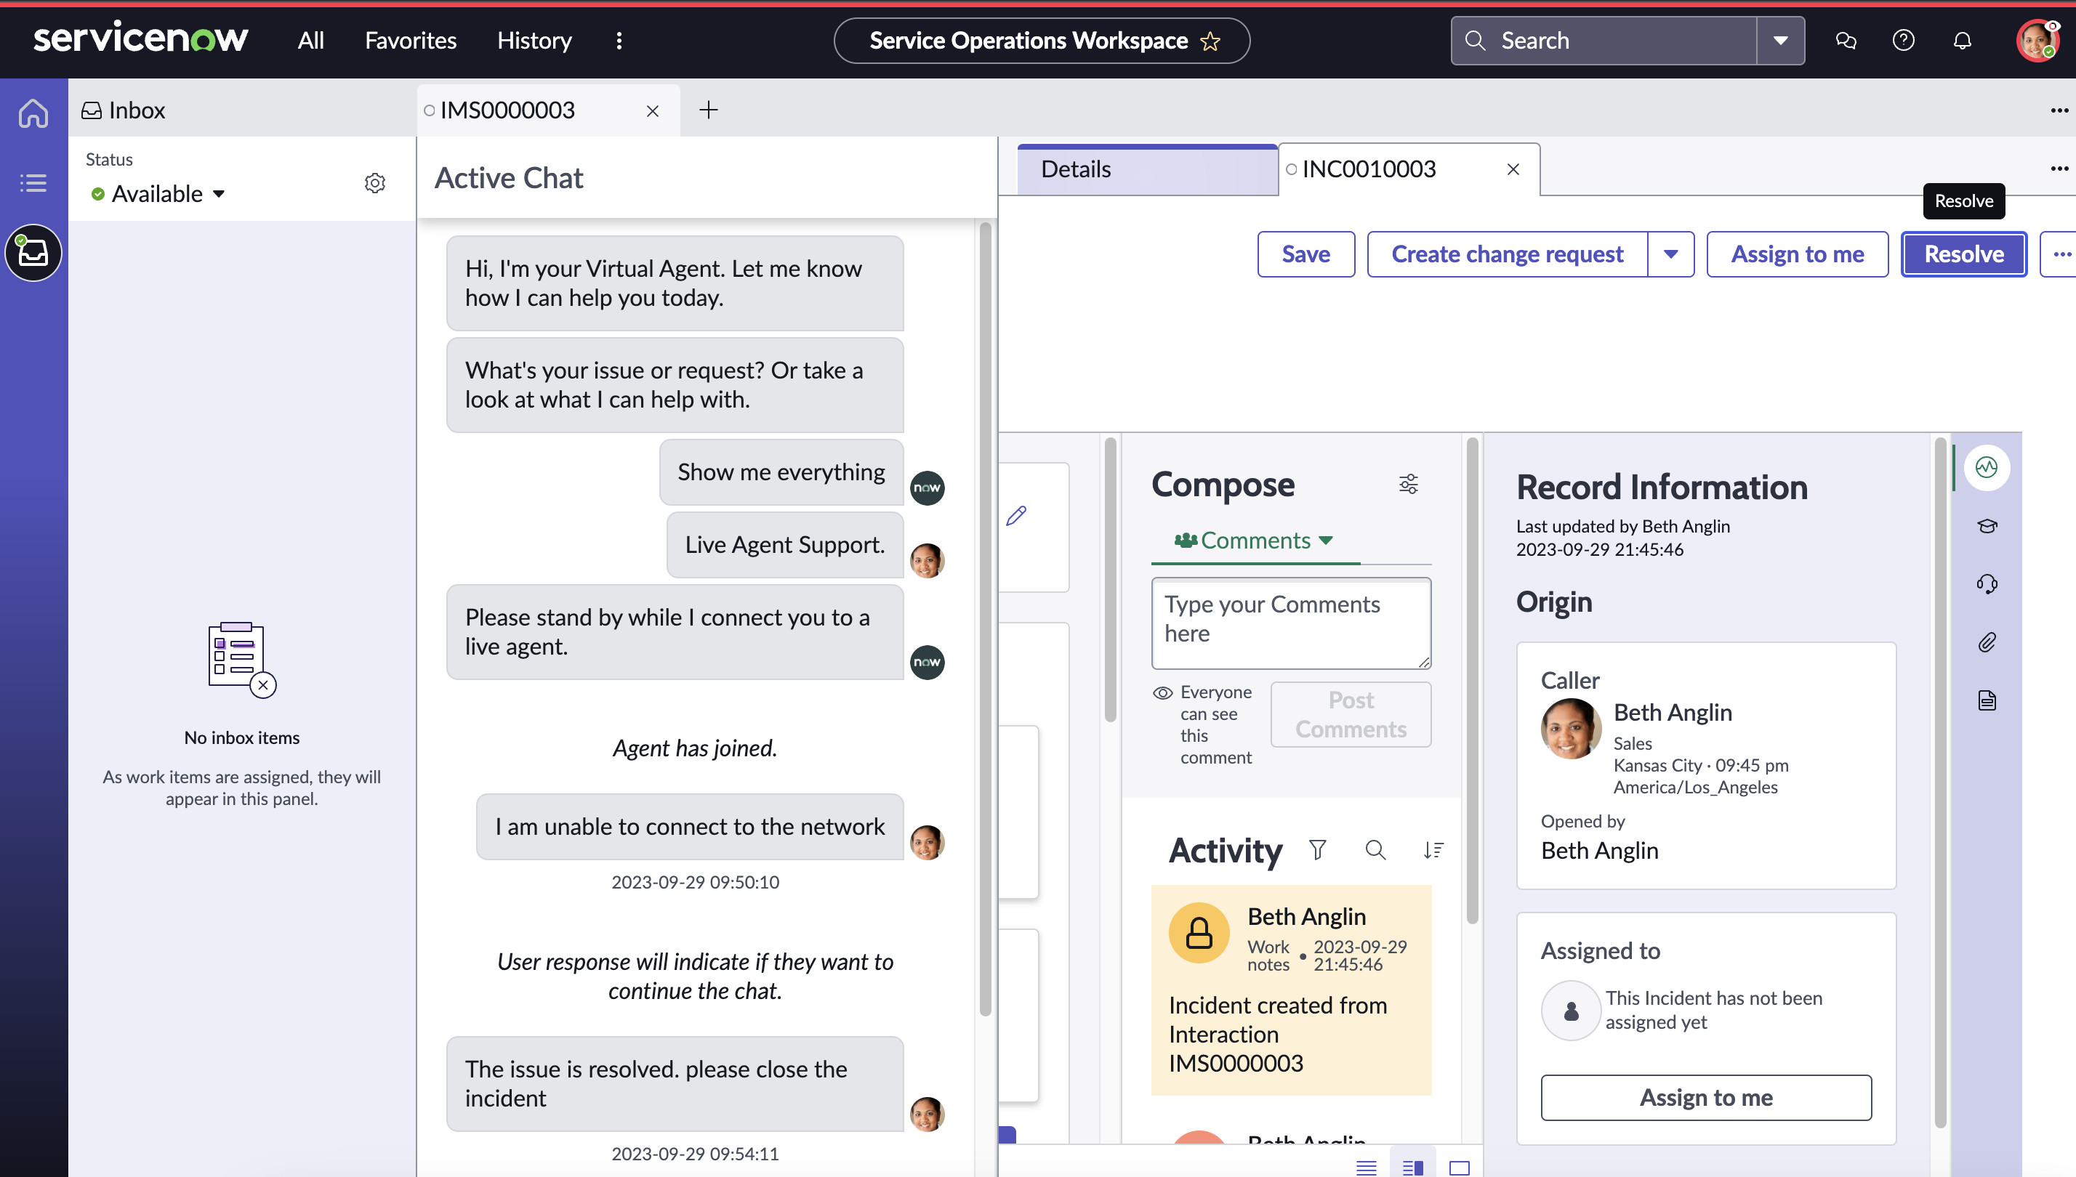Open the Favorites menu
The image size is (2076, 1177).
[x=410, y=41]
